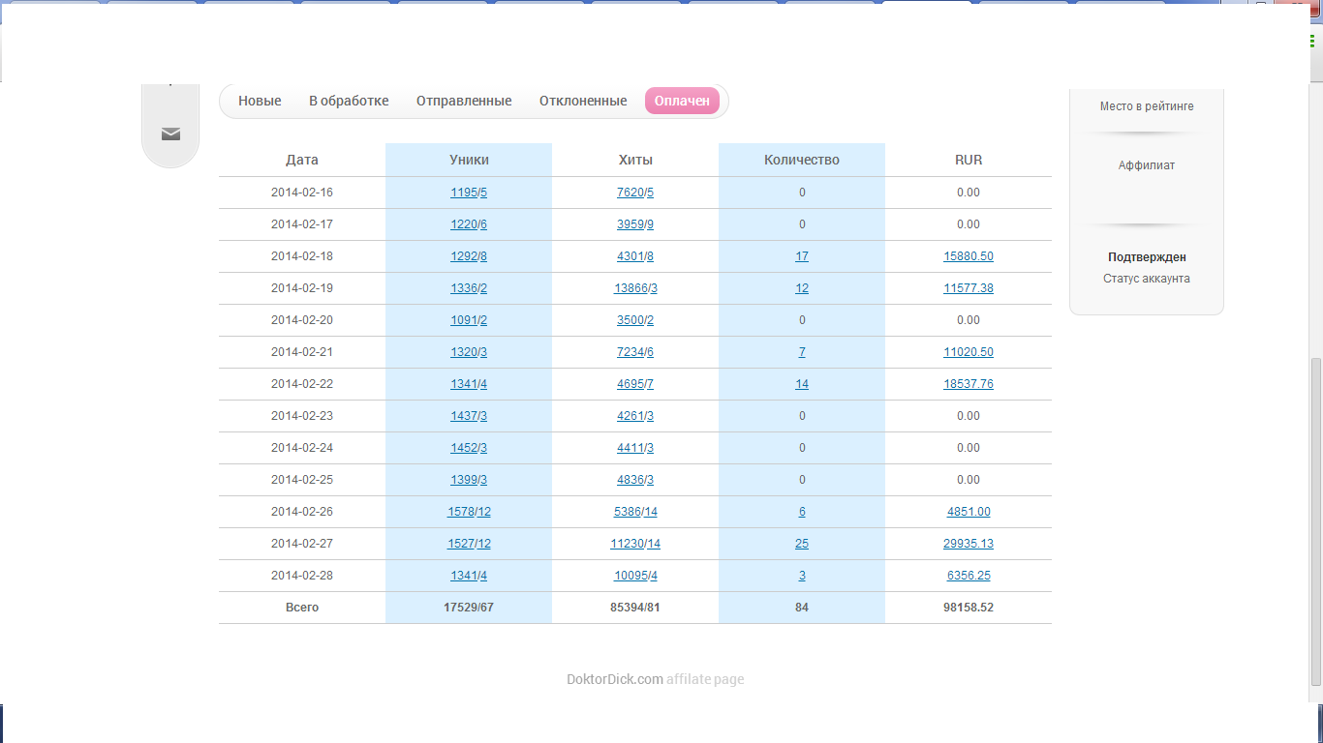Click quantity link 25 for 2014-02-27

coord(802,544)
